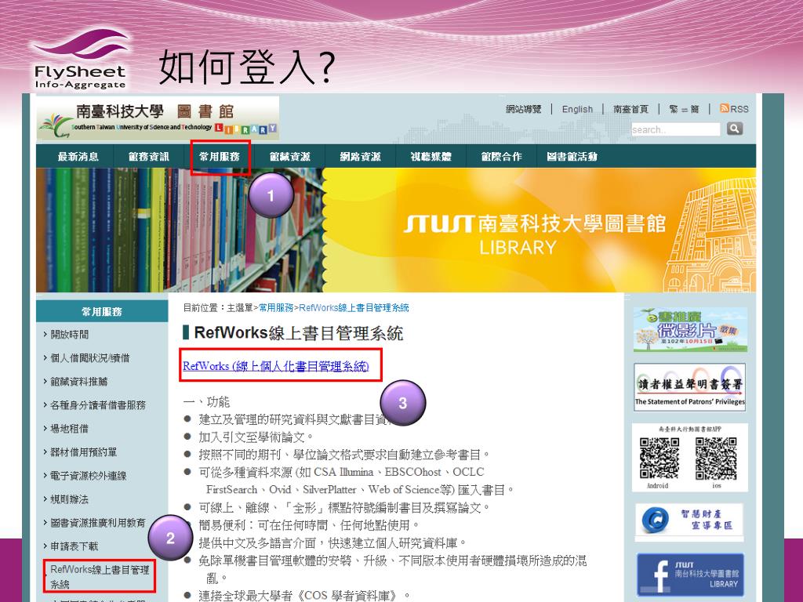Open 各種身分讀者借書服務 in sidebar
The width and height of the screenshot is (803, 602).
pyautogui.click(x=97, y=405)
